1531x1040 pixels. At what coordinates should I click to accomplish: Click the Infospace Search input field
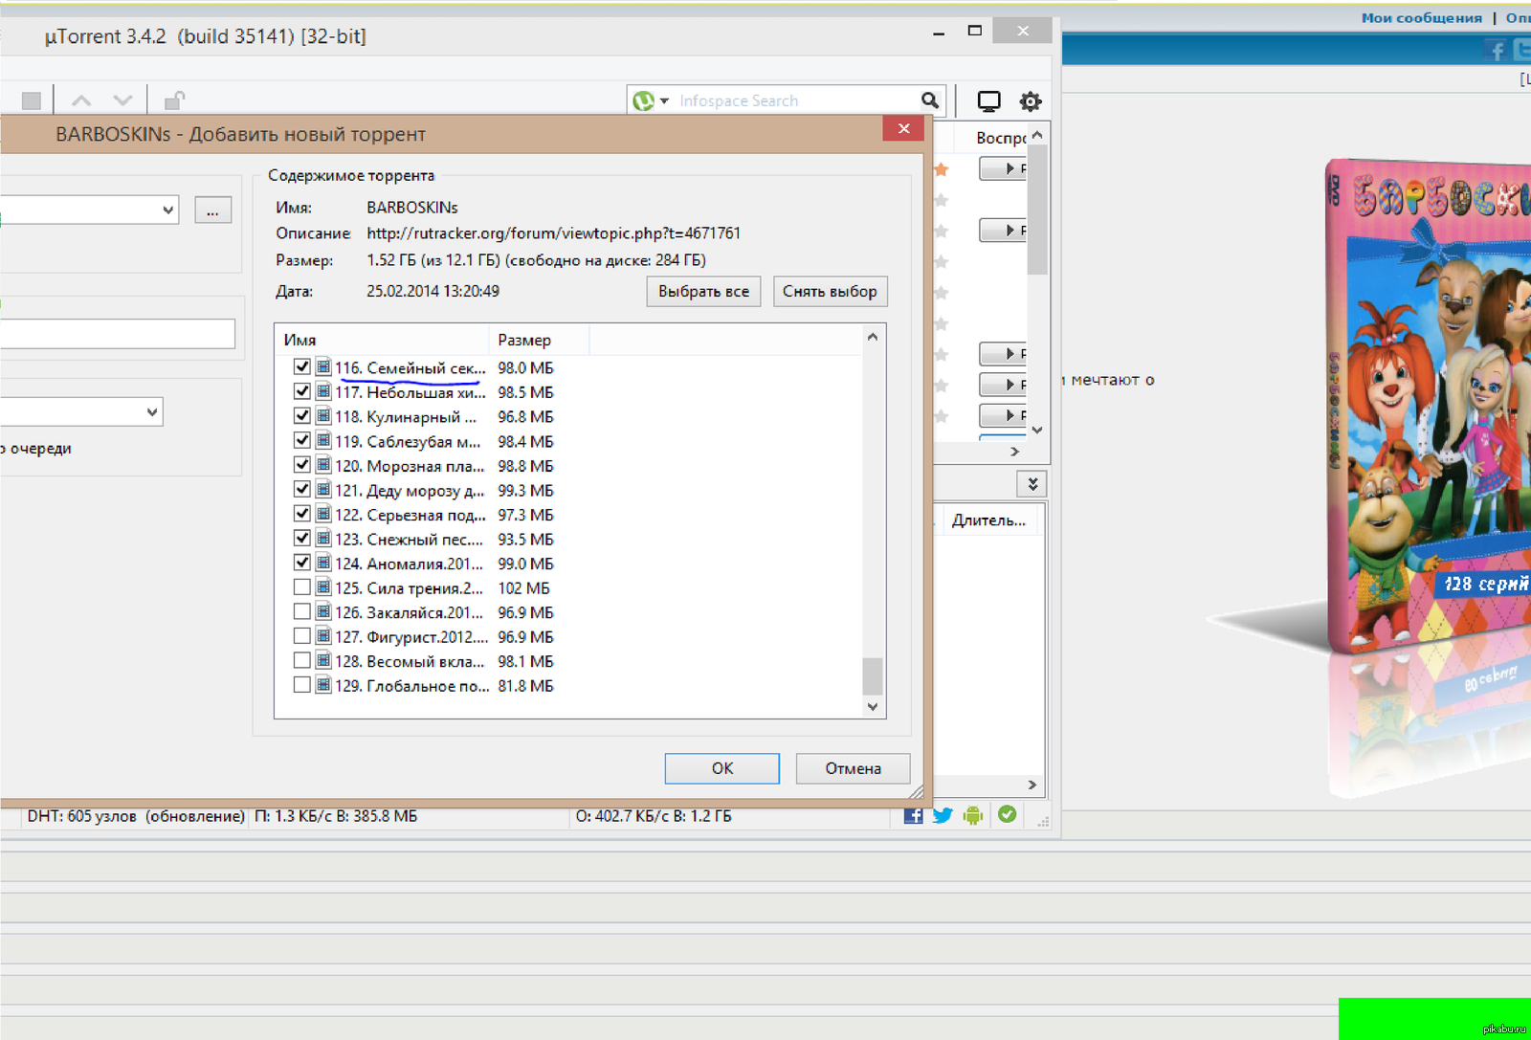pos(794,100)
